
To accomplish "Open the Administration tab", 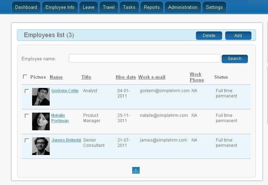I will coord(183,7).
